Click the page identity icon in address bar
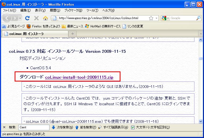Image resolution: width=204 pixels, height=138 pixels. pyautogui.click(x=55, y=18)
